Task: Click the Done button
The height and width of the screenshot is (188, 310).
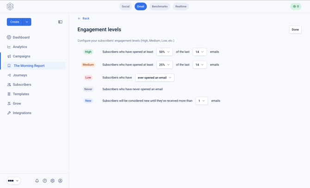Action: coord(295,30)
